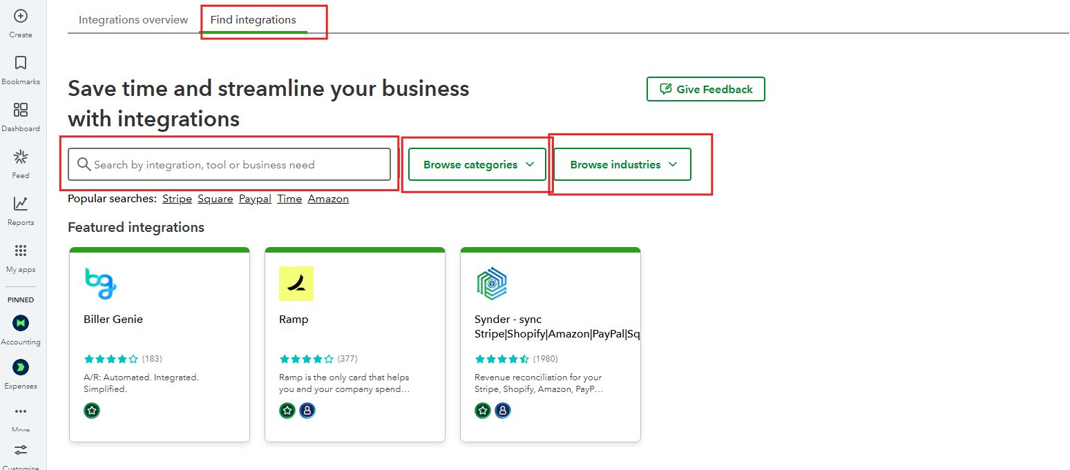1070x470 pixels.
Task: Focus the integration search input field
Action: (x=235, y=164)
